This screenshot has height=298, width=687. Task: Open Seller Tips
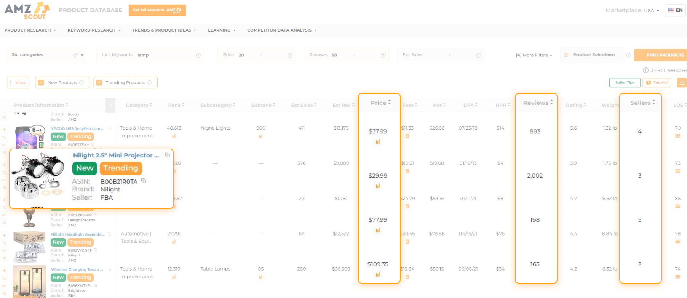(625, 83)
